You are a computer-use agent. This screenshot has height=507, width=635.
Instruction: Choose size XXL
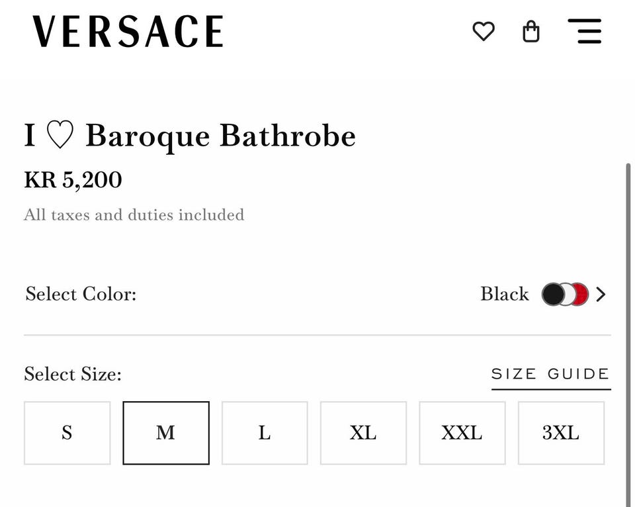pyautogui.click(x=462, y=433)
